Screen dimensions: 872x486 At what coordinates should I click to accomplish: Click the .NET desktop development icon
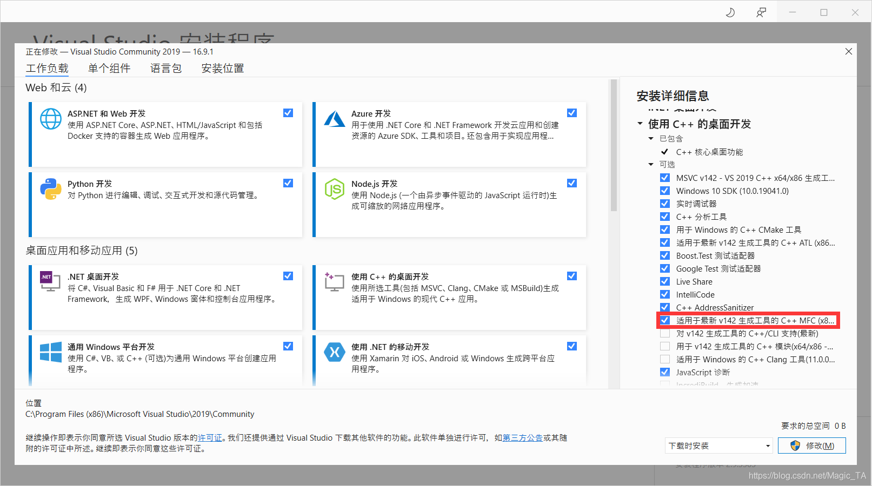tap(50, 281)
